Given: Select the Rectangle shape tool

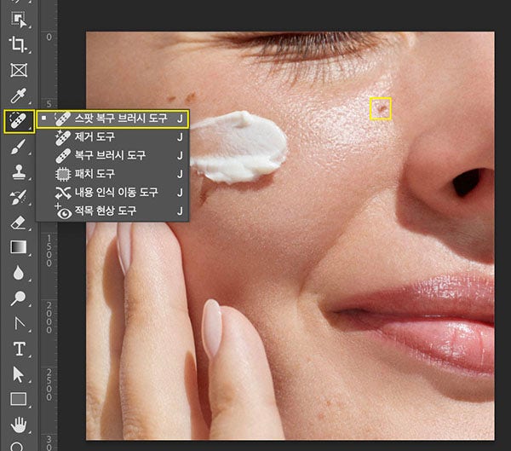Looking at the screenshot, I should (x=19, y=399).
